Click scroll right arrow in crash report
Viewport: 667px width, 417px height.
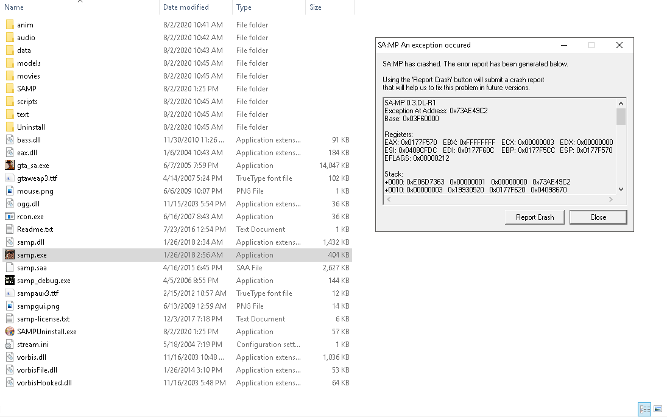pyautogui.click(x=611, y=199)
